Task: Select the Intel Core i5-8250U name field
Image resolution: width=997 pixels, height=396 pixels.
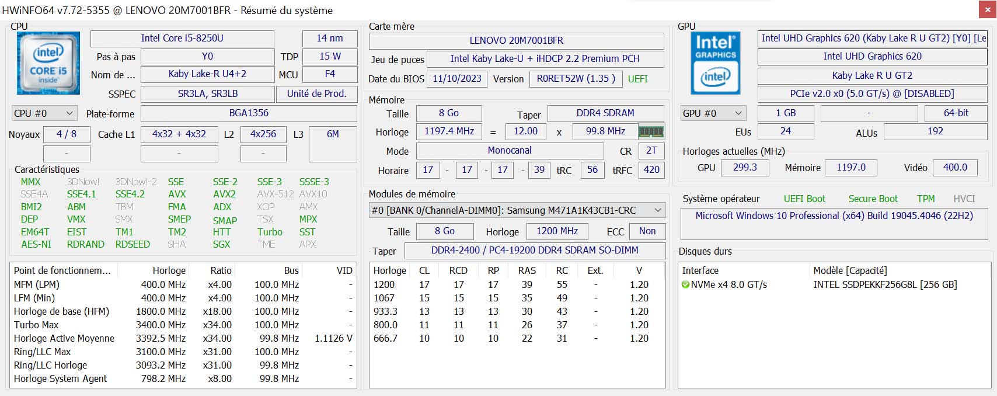Action: [x=182, y=39]
